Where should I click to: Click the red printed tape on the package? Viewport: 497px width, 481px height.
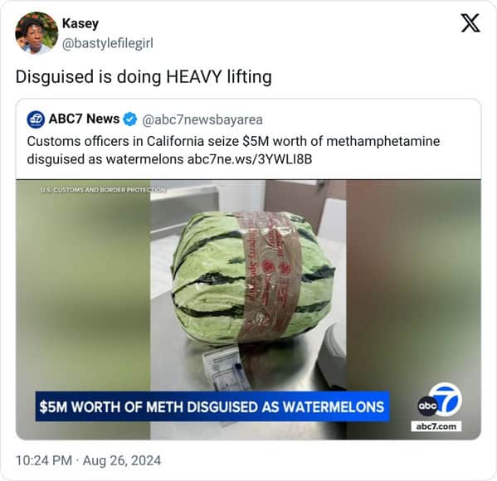point(269,276)
